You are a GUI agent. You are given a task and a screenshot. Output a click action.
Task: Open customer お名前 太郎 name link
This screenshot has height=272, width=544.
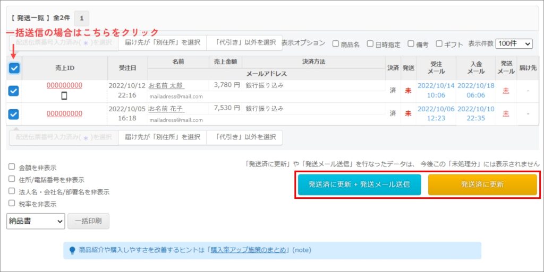166,85
